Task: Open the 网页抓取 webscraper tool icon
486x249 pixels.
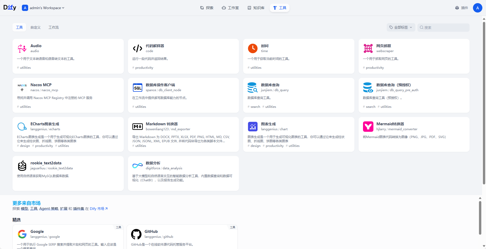Action: point(368,48)
